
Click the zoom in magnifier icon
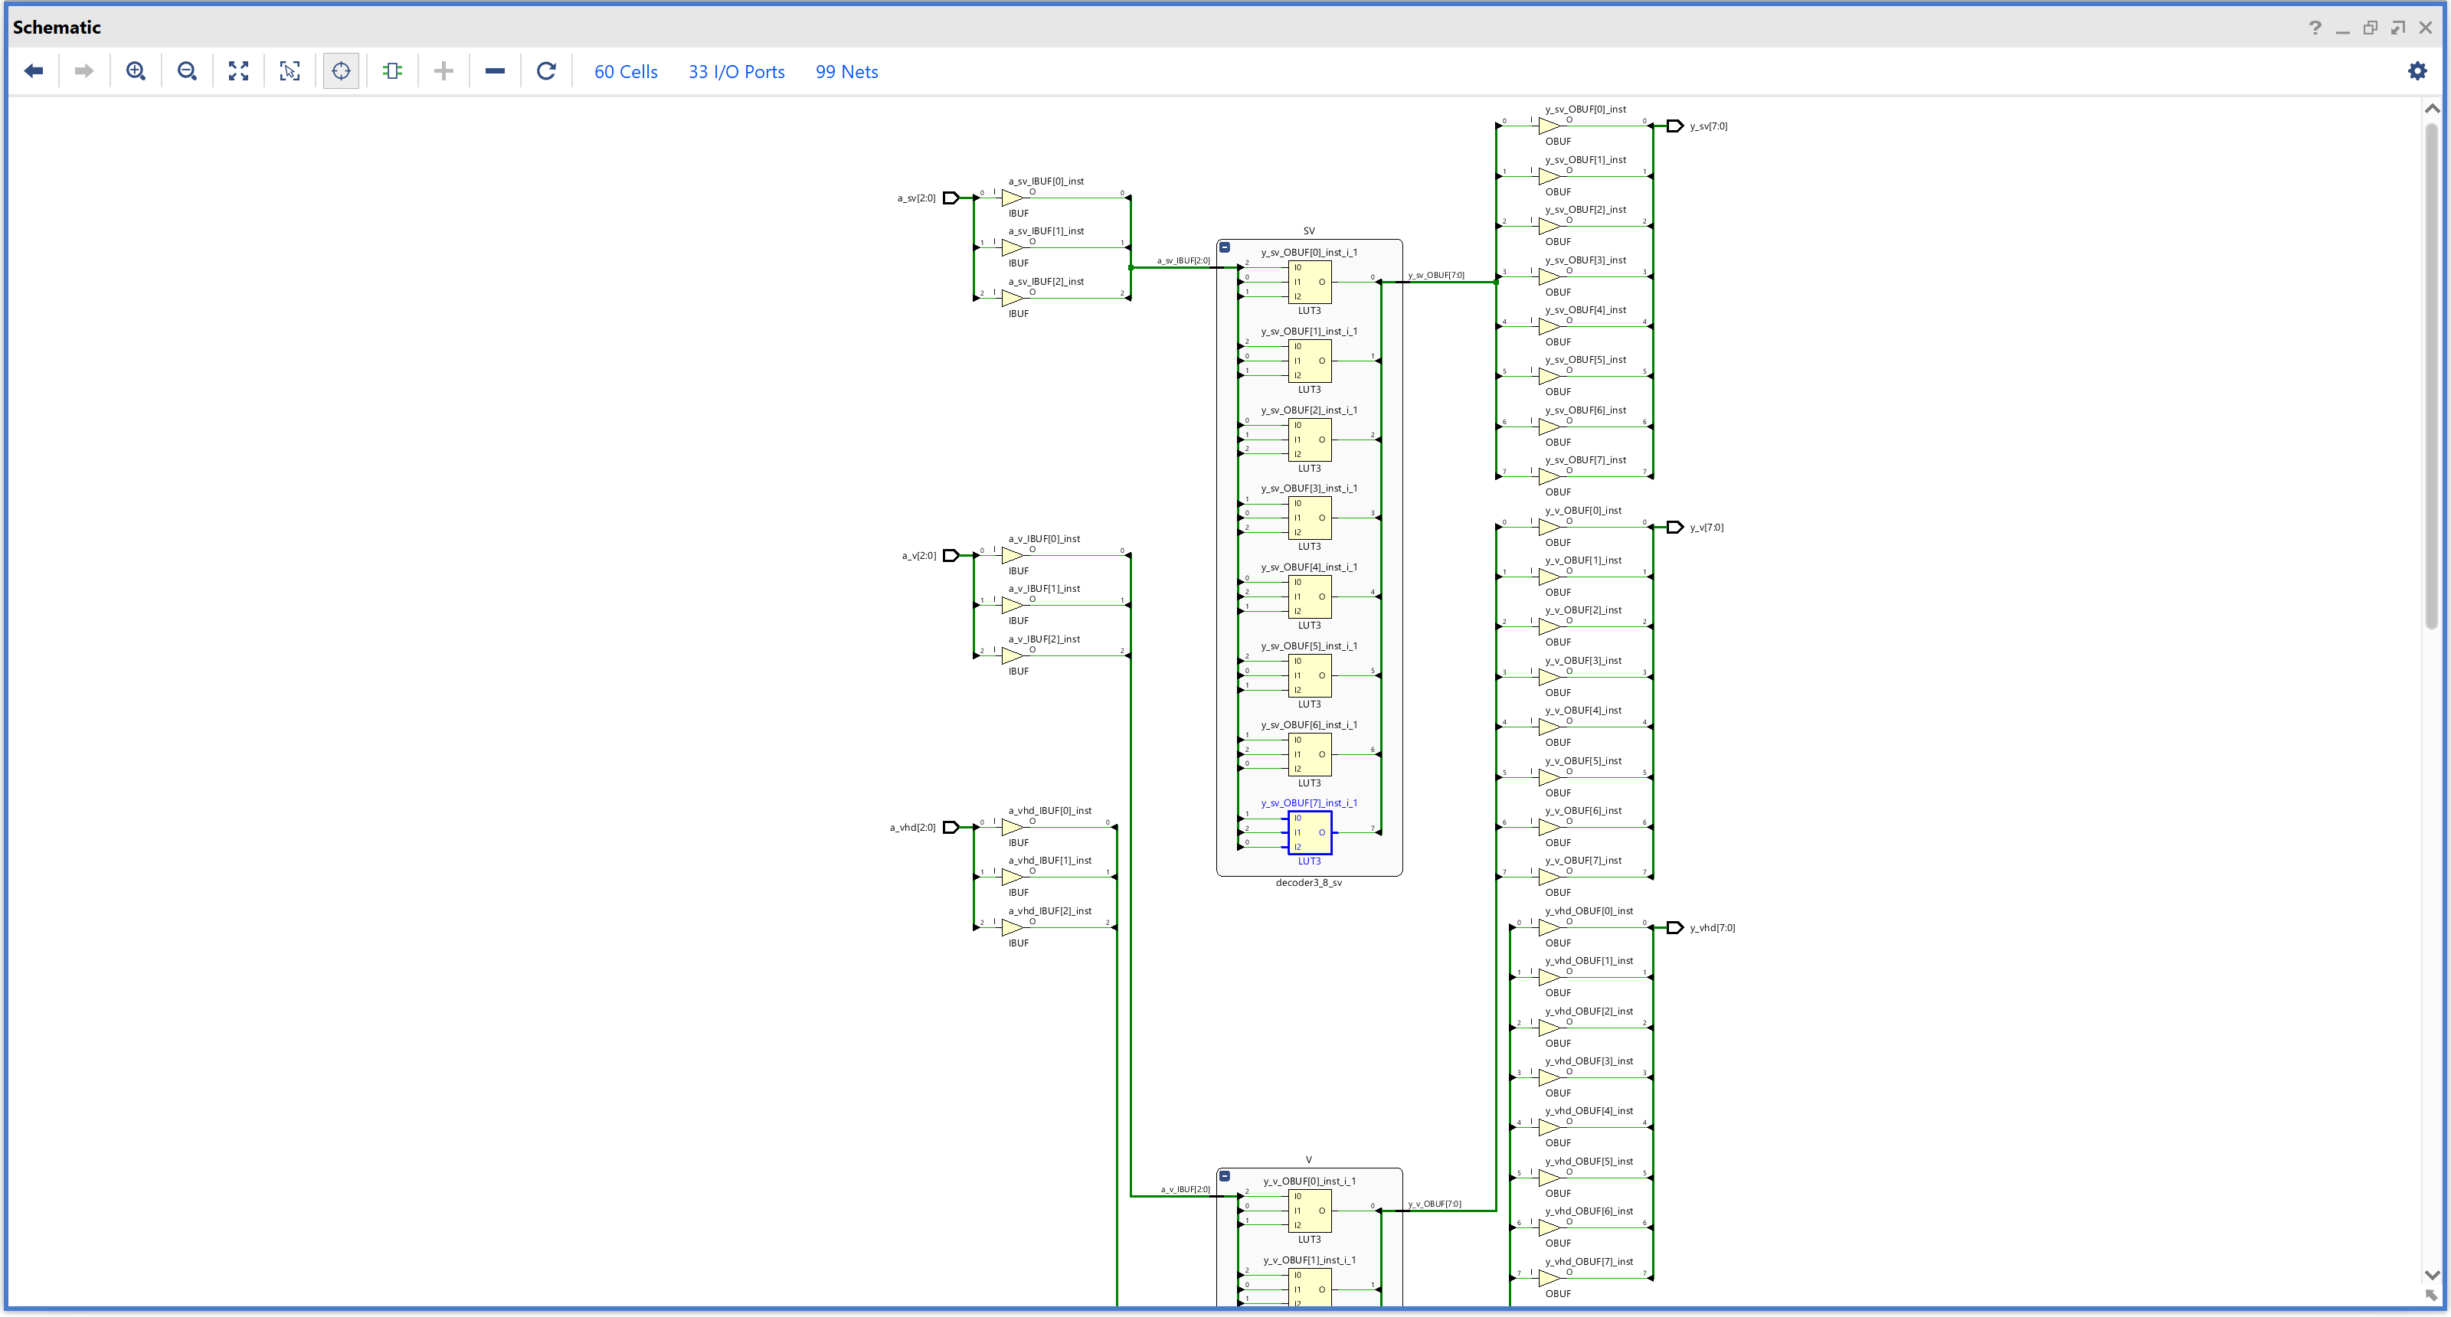[136, 71]
